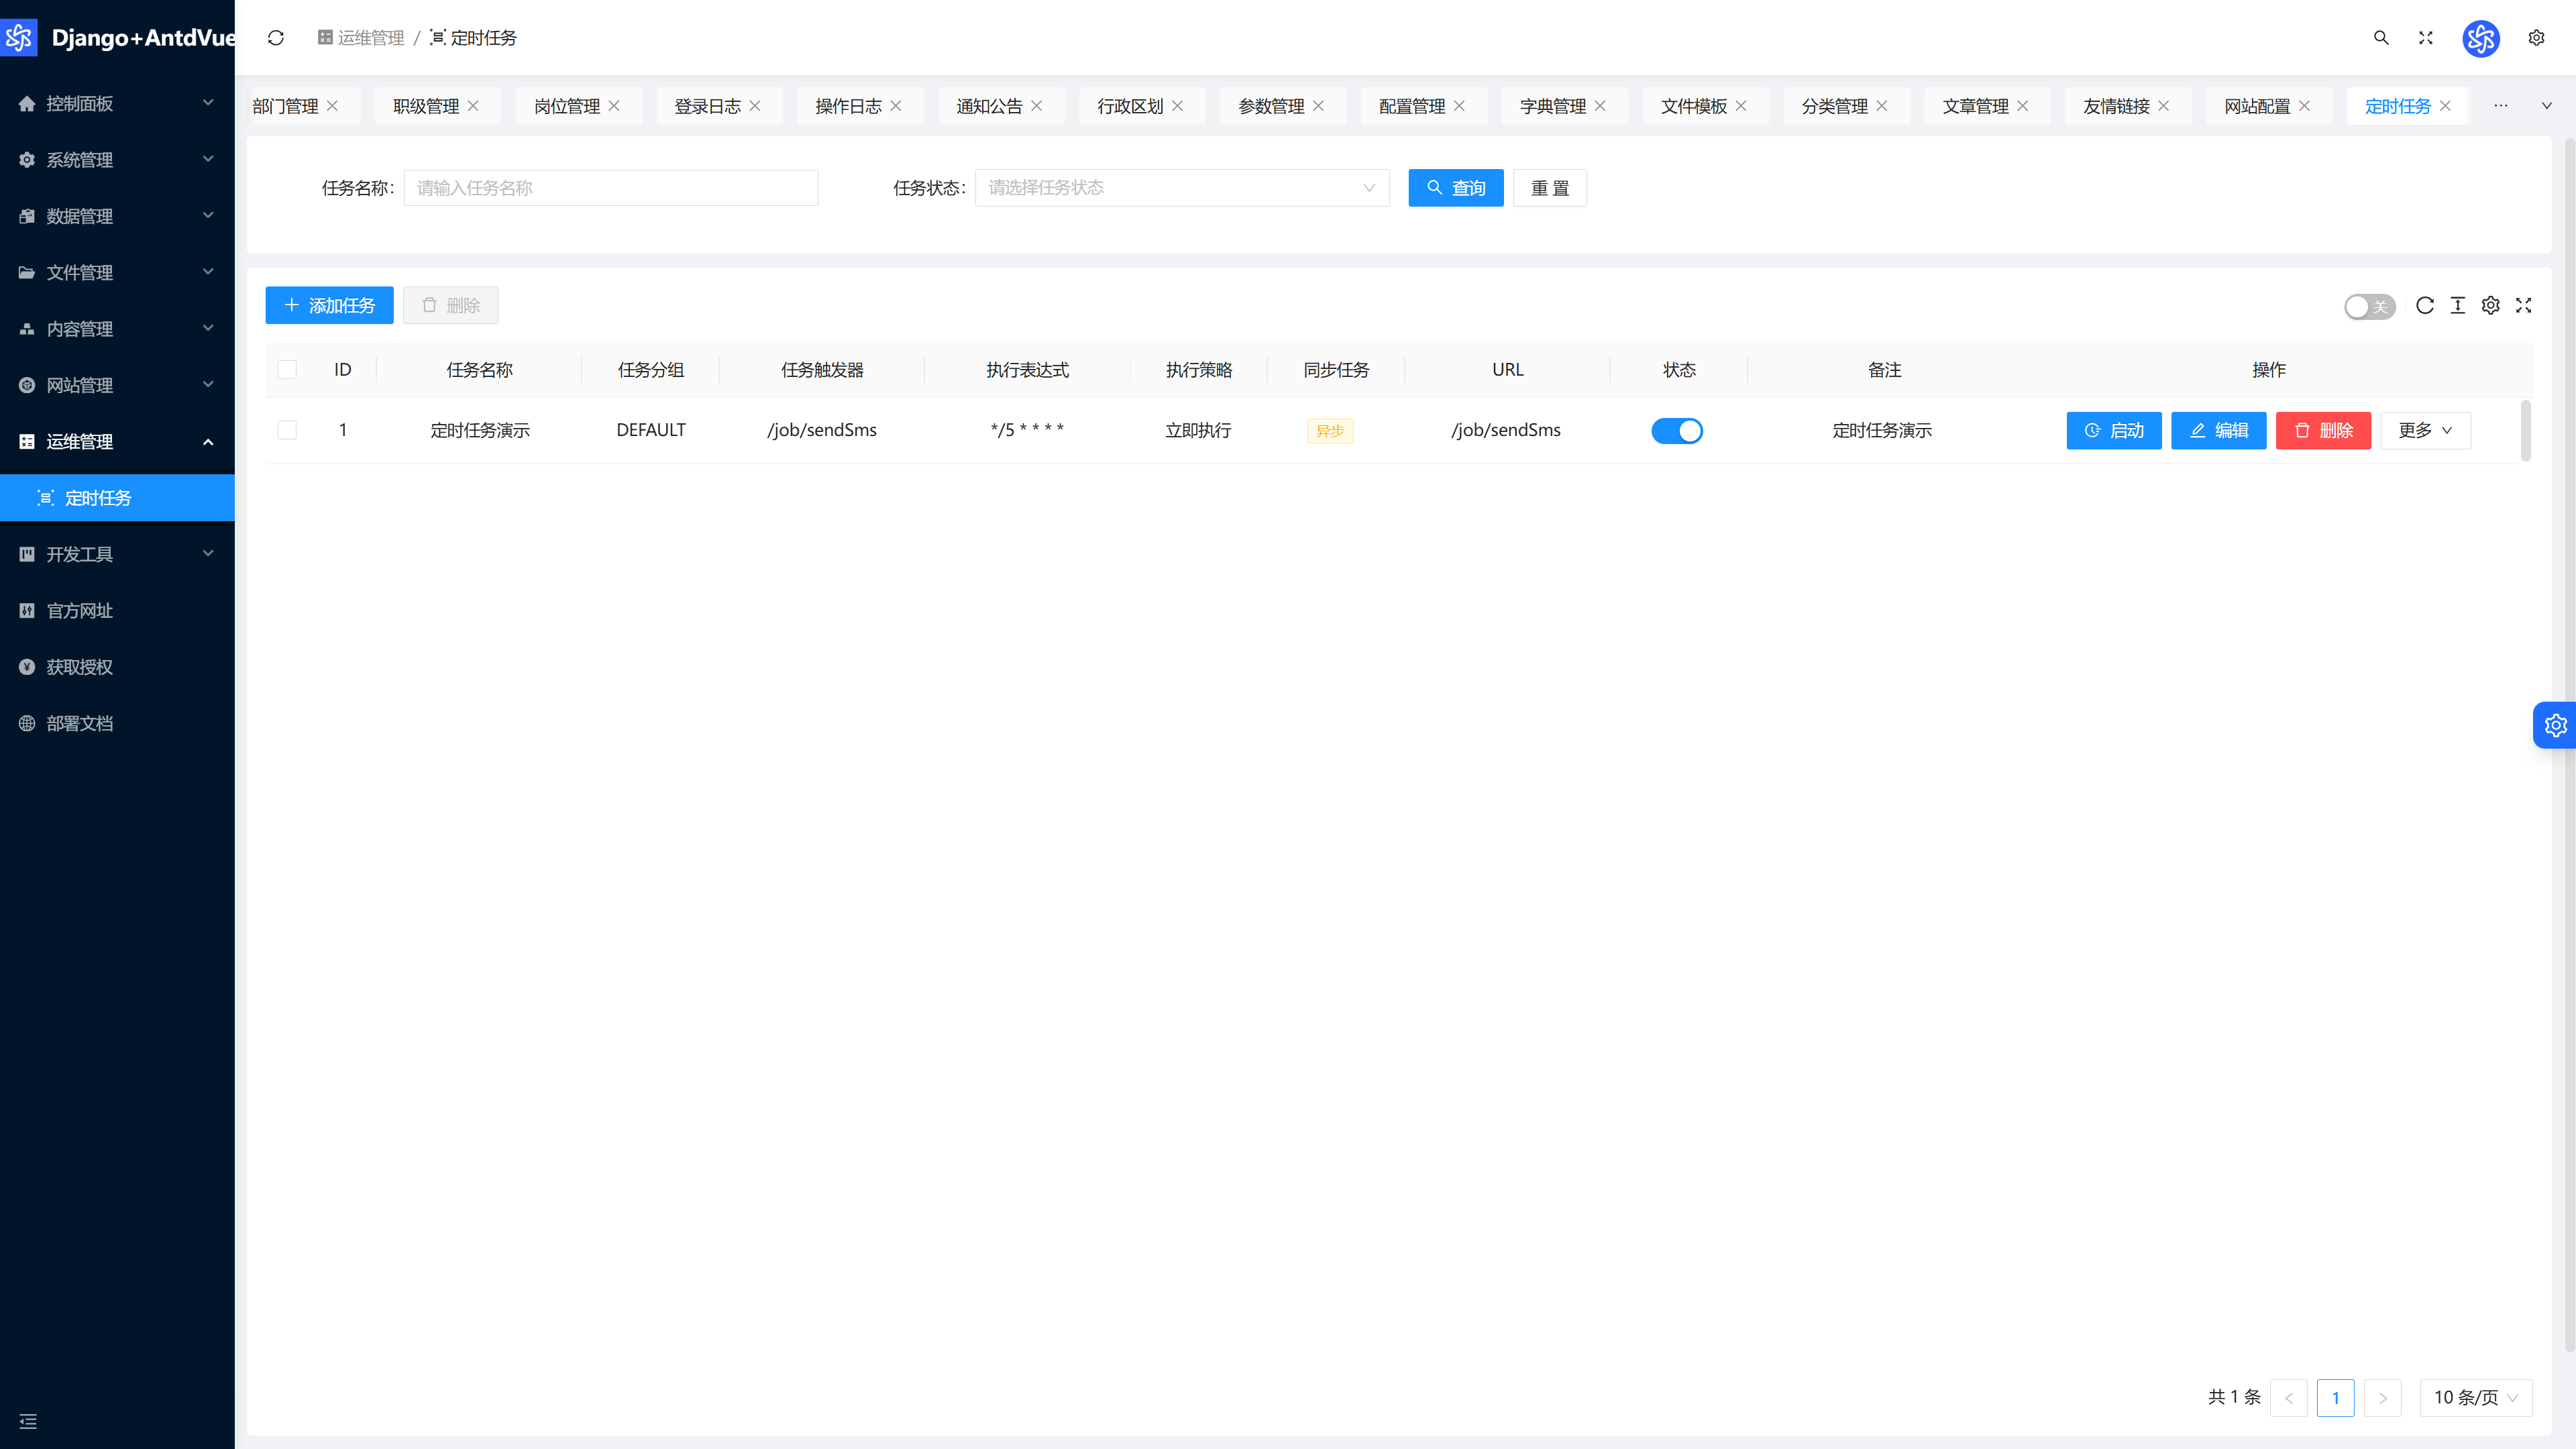
Task: Open the search icon in top bar
Action: 2381,38
